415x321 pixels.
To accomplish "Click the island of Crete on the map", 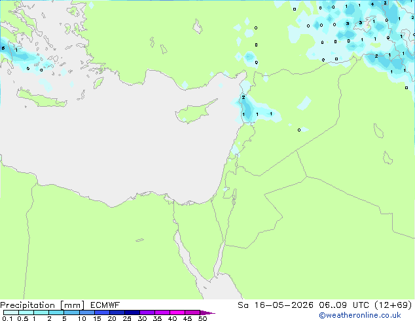I will [x=41, y=99].
